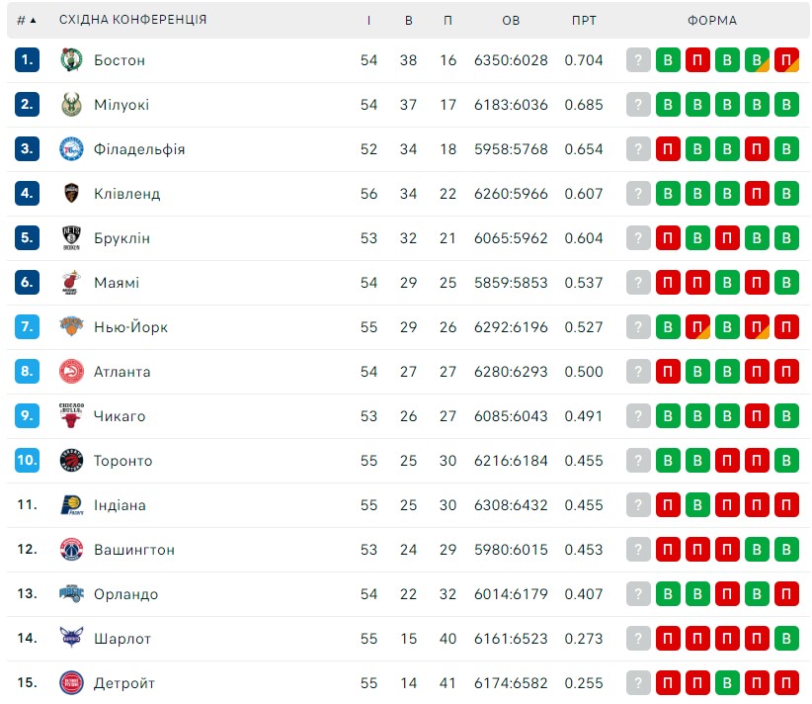812x704 pixels.
Task: Sort standings by ОВ column header
Action: pyautogui.click(x=511, y=20)
